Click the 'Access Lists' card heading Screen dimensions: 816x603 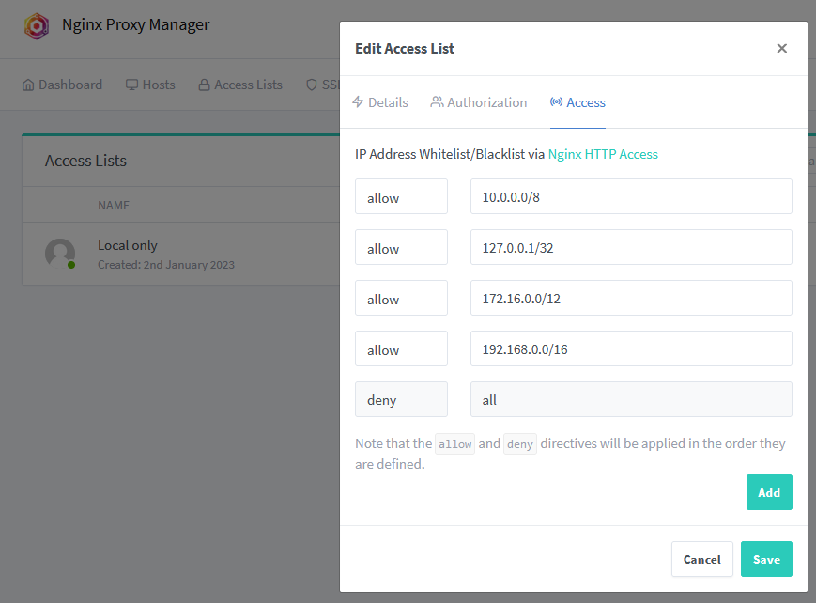click(85, 161)
